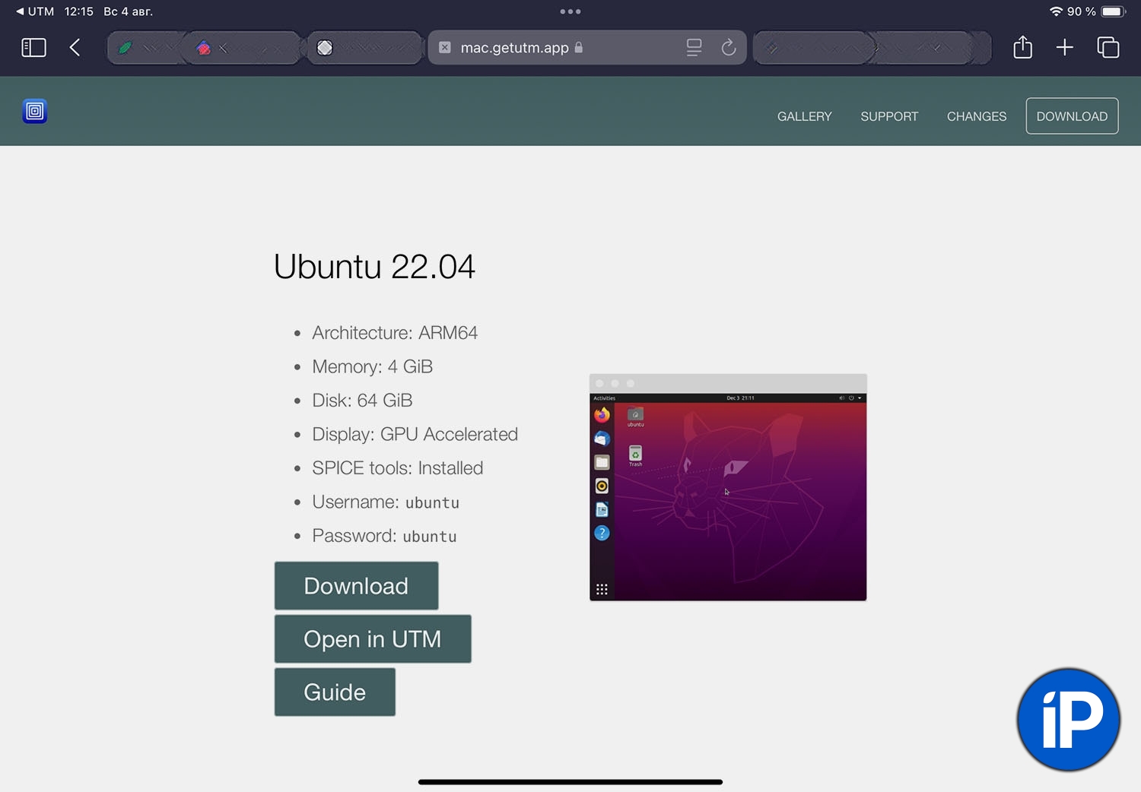Tap the UTM logo in the header
Viewport: 1141px width, 792px height.
[35, 112]
